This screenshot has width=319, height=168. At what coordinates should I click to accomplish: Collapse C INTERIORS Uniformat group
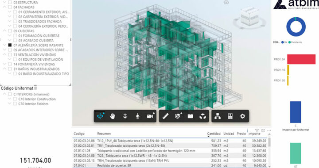4,94
